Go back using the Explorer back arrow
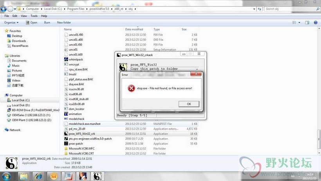The height and width of the screenshot is (181, 321). point(4,9)
